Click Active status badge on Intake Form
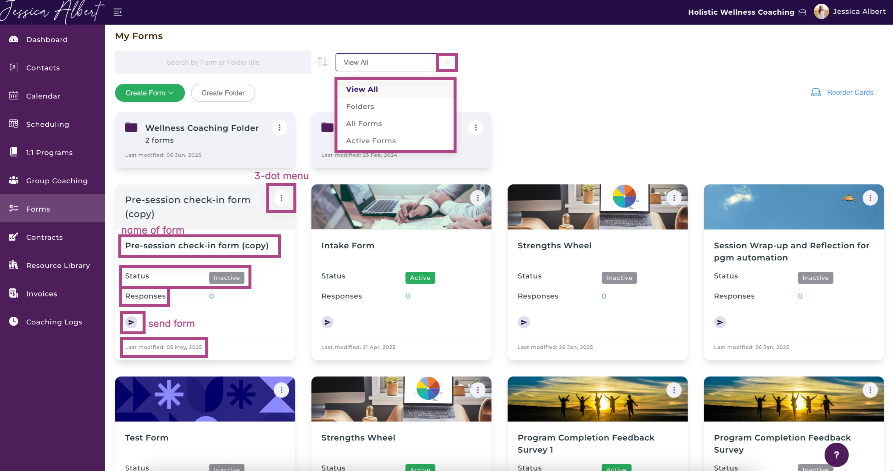 (420, 278)
